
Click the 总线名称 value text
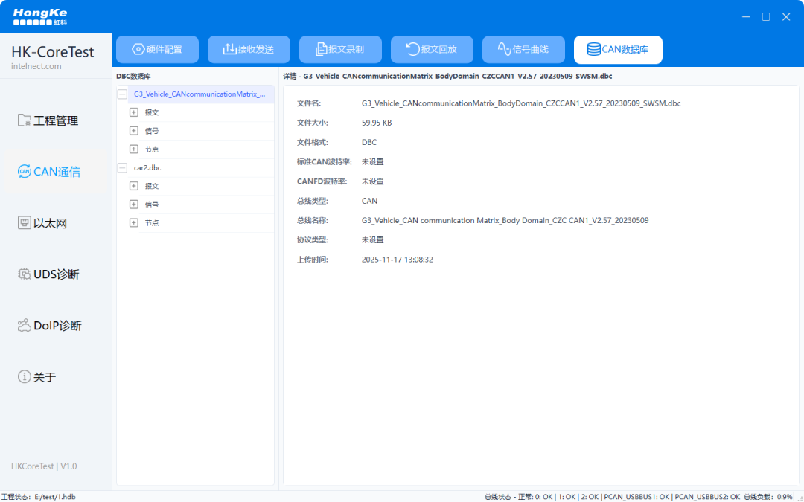pyautogui.click(x=505, y=220)
